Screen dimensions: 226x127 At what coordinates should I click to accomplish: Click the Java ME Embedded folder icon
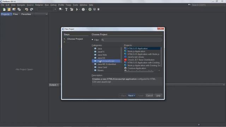click(95, 64)
